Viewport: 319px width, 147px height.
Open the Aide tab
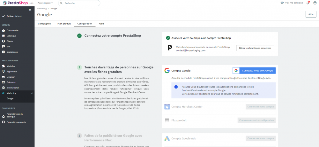point(101,24)
